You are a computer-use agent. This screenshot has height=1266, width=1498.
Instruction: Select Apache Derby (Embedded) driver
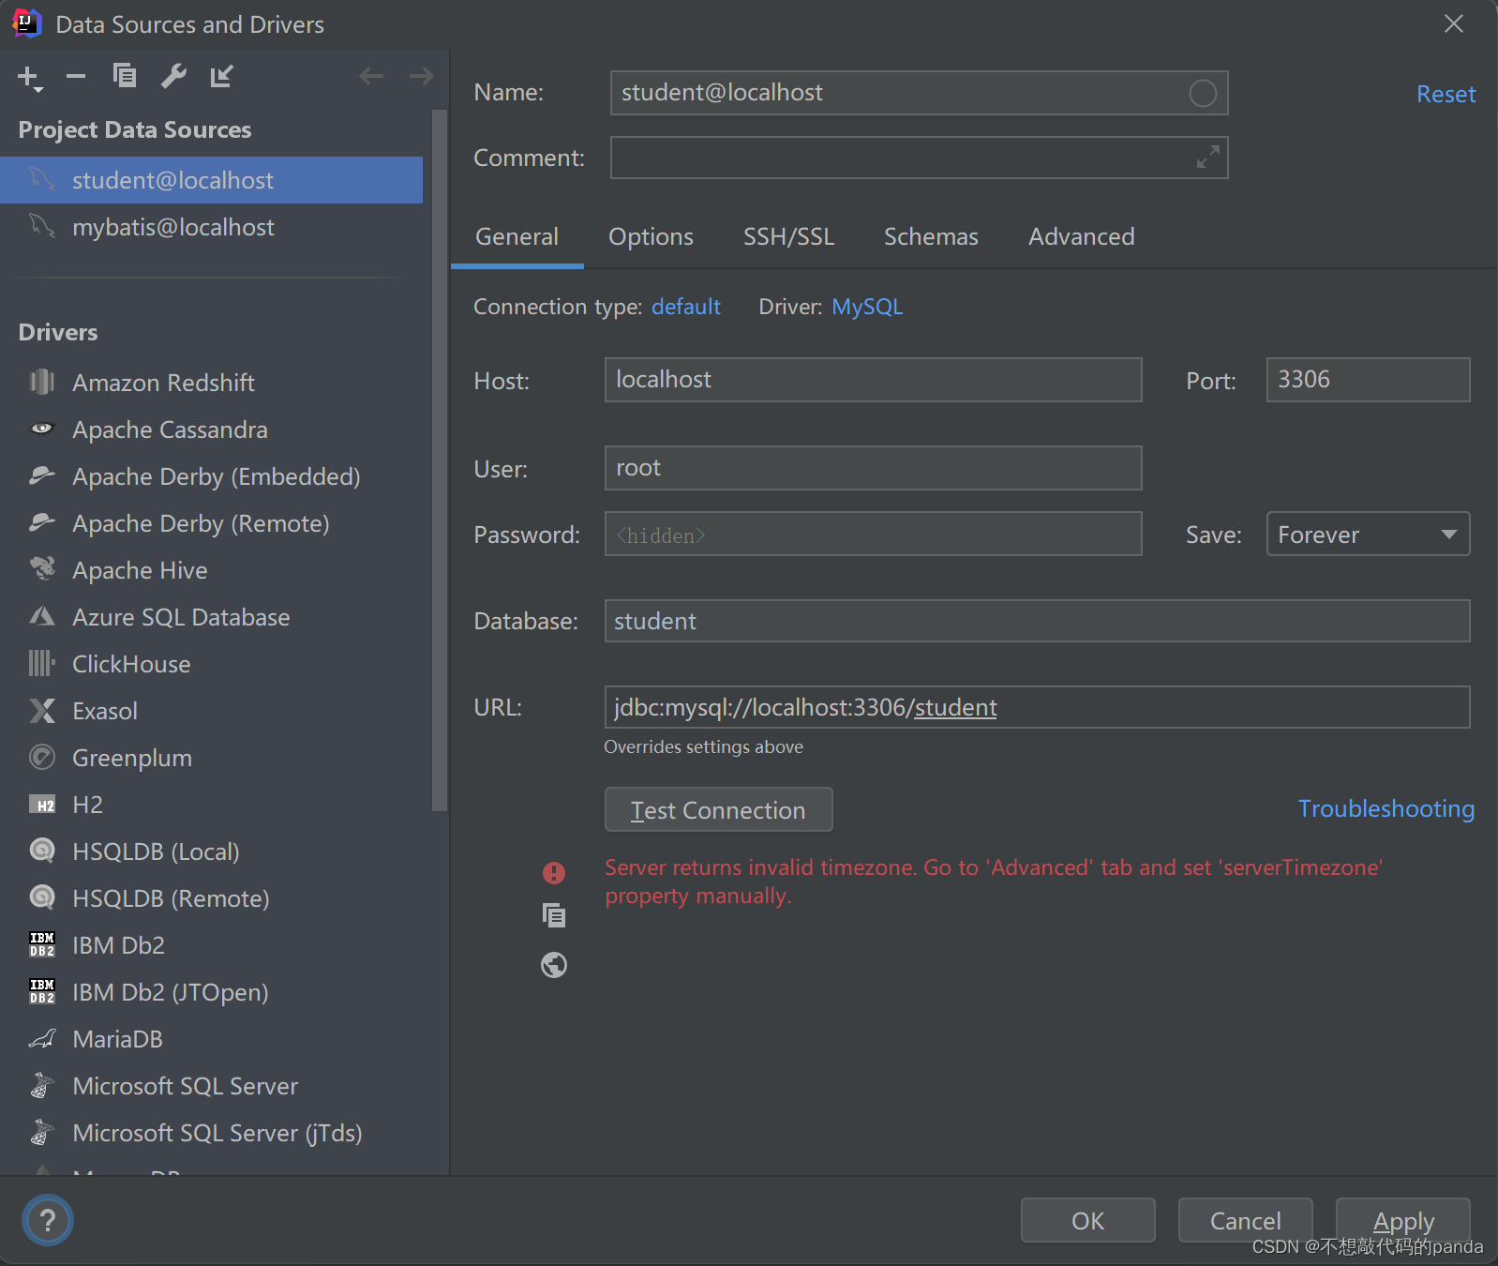pyautogui.click(x=211, y=476)
